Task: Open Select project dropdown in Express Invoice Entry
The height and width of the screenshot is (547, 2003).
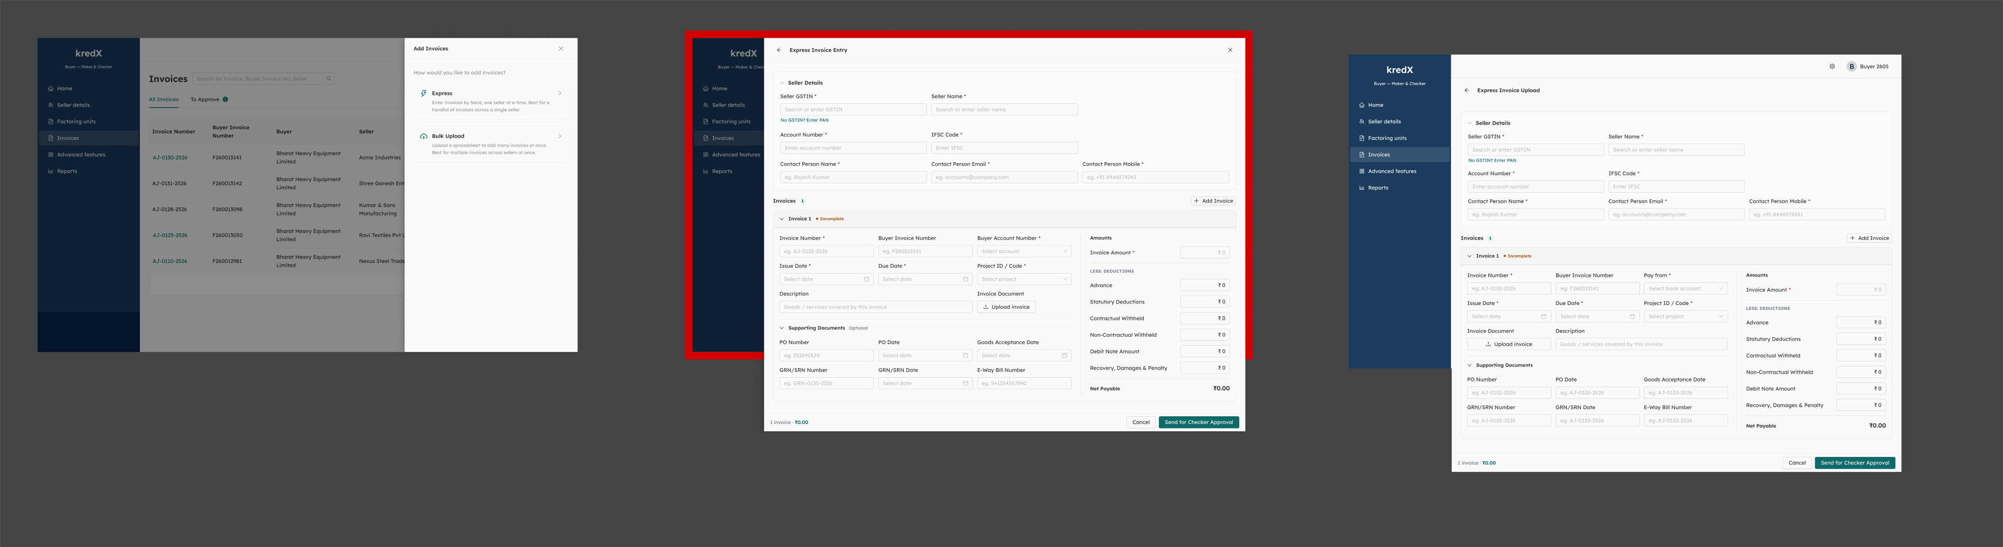Action: [x=1024, y=279]
